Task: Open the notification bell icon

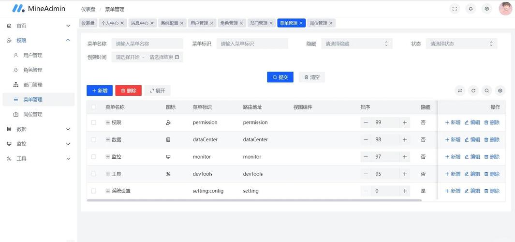Action: coord(471,9)
